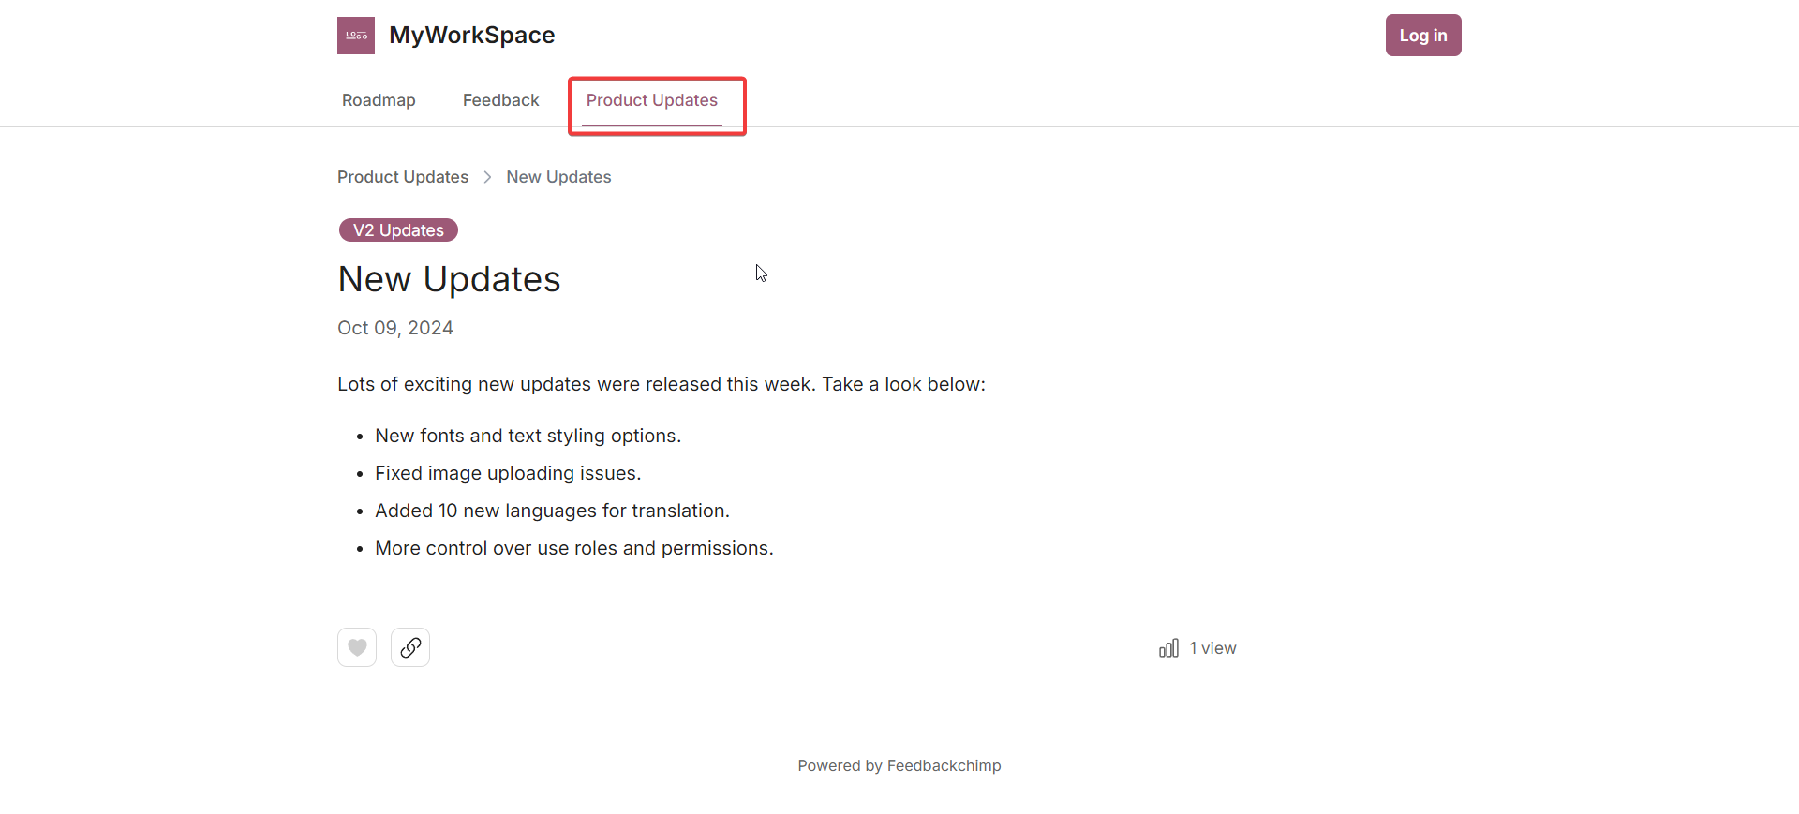Click the 'Lots of exciting new updates' intro sentence
Image resolution: width=1799 pixels, height=814 pixels.
(662, 384)
